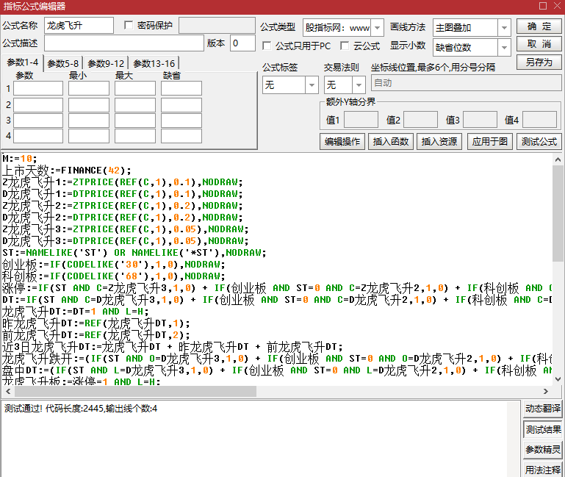Click the 应用于图 button

point(489,141)
